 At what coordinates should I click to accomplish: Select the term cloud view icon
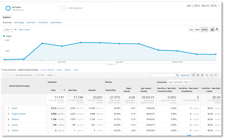tap(211, 75)
